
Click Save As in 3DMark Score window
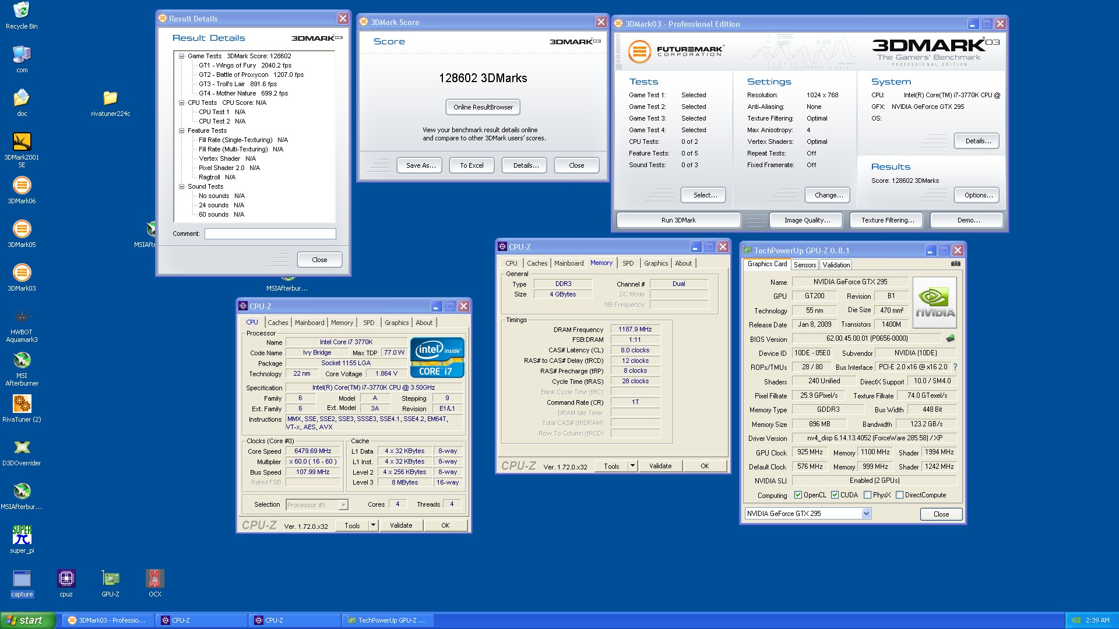(x=420, y=165)
